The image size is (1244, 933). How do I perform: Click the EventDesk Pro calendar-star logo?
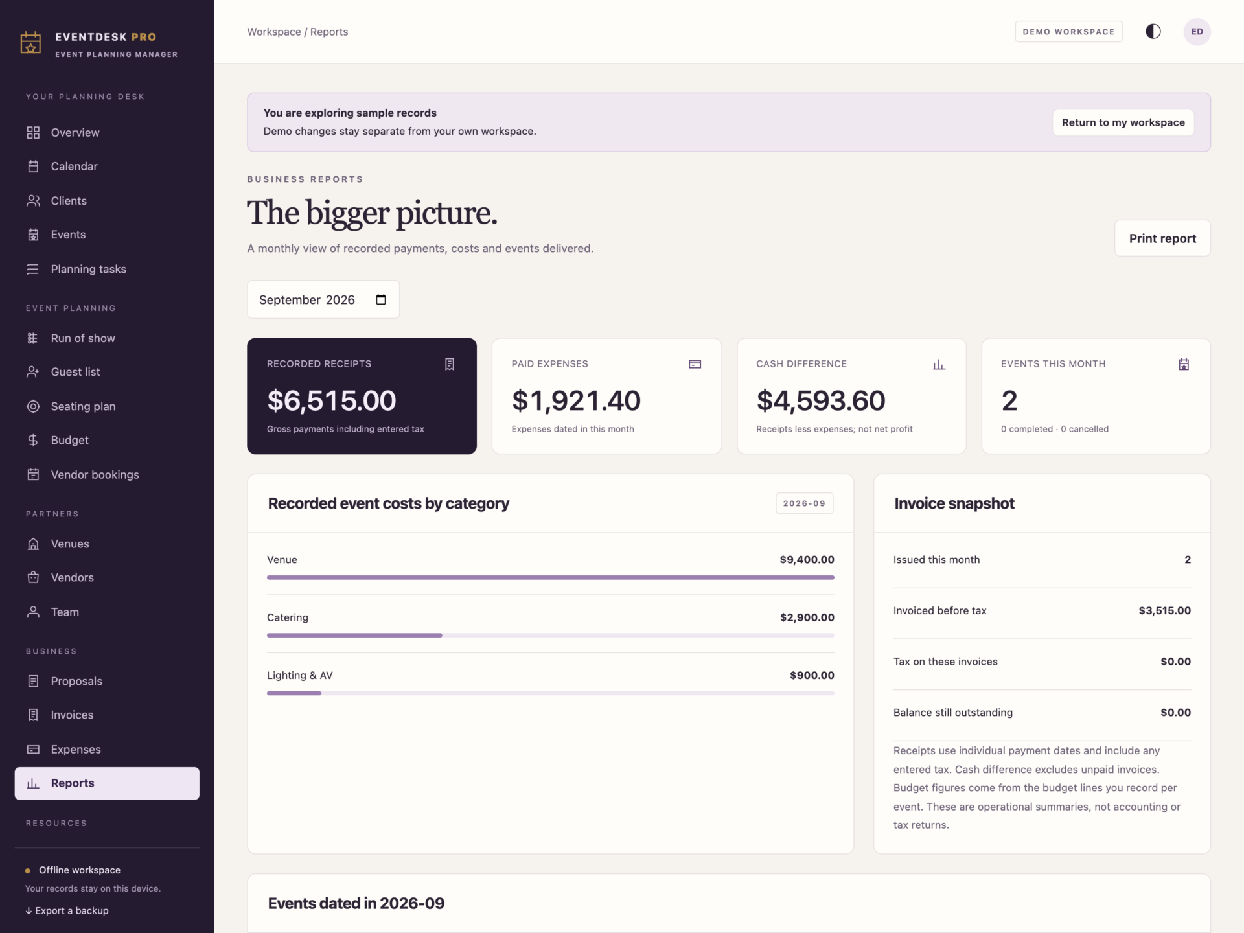30,43
